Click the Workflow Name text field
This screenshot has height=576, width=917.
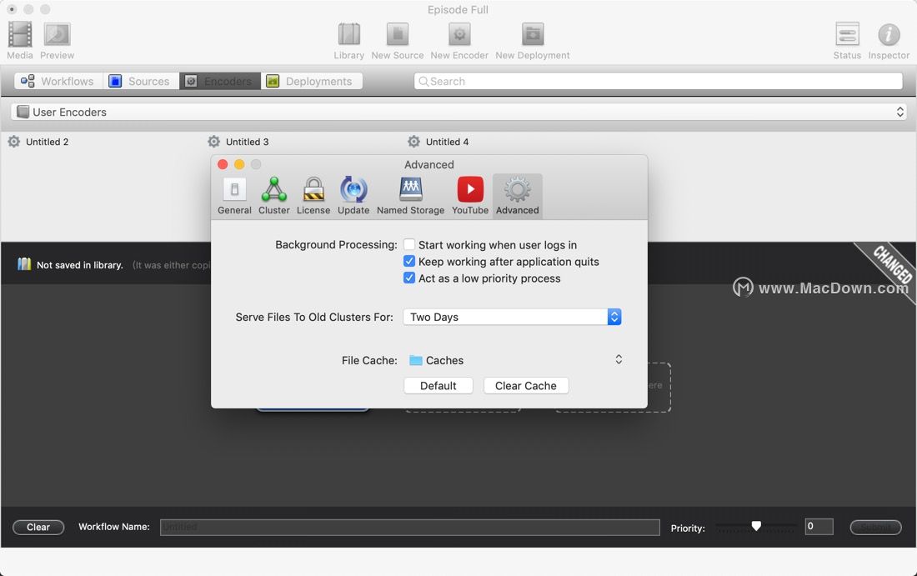(x=410, y=527)
